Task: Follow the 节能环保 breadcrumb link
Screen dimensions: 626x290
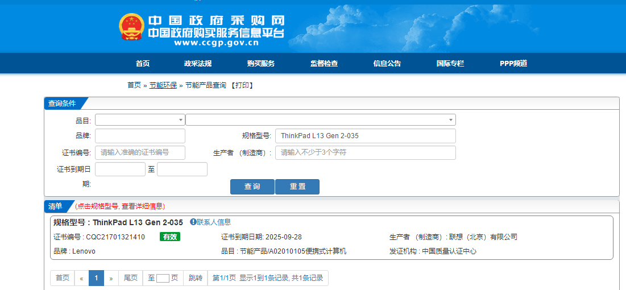Action: pyautogui.click(x=163, y=85)
